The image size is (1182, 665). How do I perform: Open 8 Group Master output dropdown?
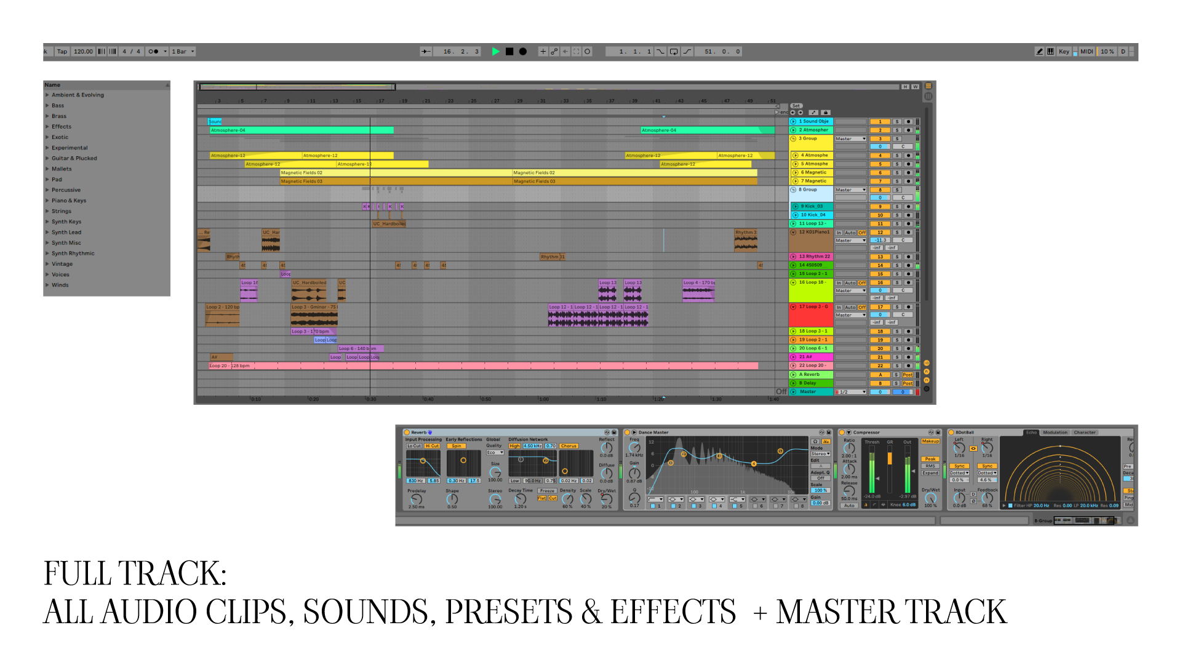[x=851, y=190]
